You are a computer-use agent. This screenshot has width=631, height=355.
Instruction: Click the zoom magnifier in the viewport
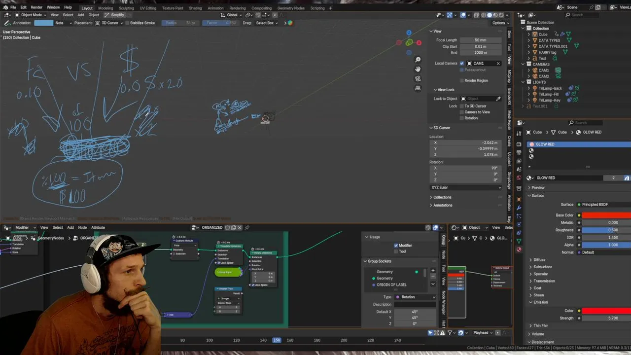(418, 60)
